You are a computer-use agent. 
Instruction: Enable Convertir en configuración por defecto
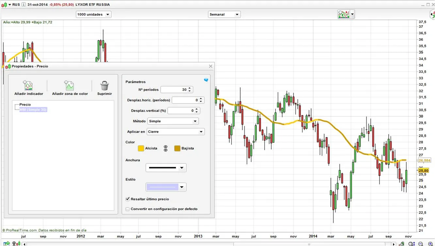click(128, 209)
